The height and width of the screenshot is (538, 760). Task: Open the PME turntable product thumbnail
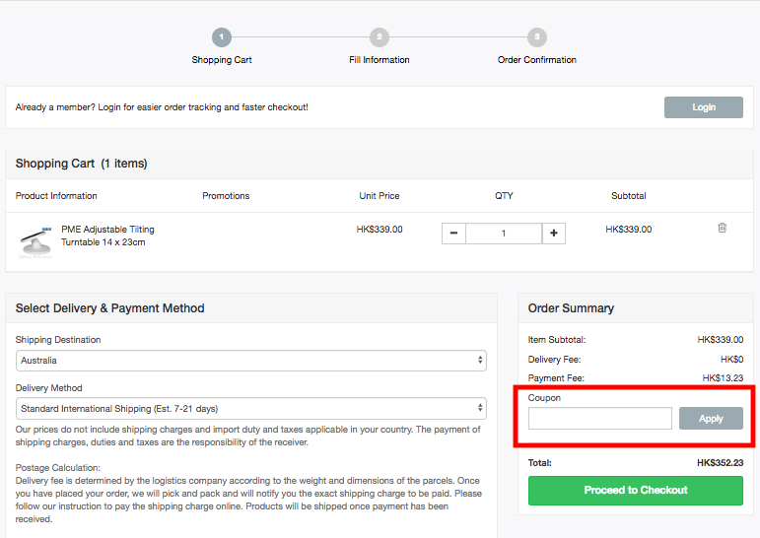[35, 240]
